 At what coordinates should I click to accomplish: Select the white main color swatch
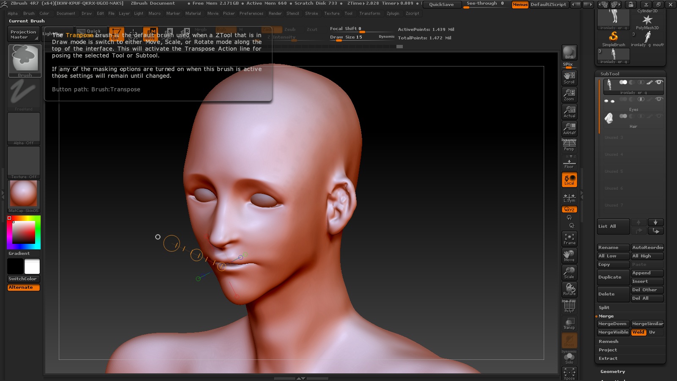32,267
